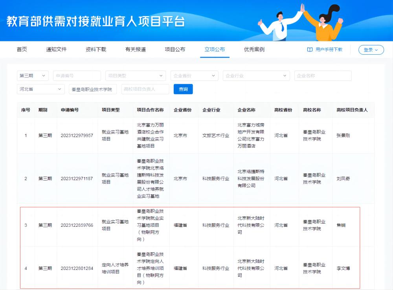This screenshot has width=393, height=290.
Task: Expand the 项目类型 dropdown
Action: click(x=136, y=76)
